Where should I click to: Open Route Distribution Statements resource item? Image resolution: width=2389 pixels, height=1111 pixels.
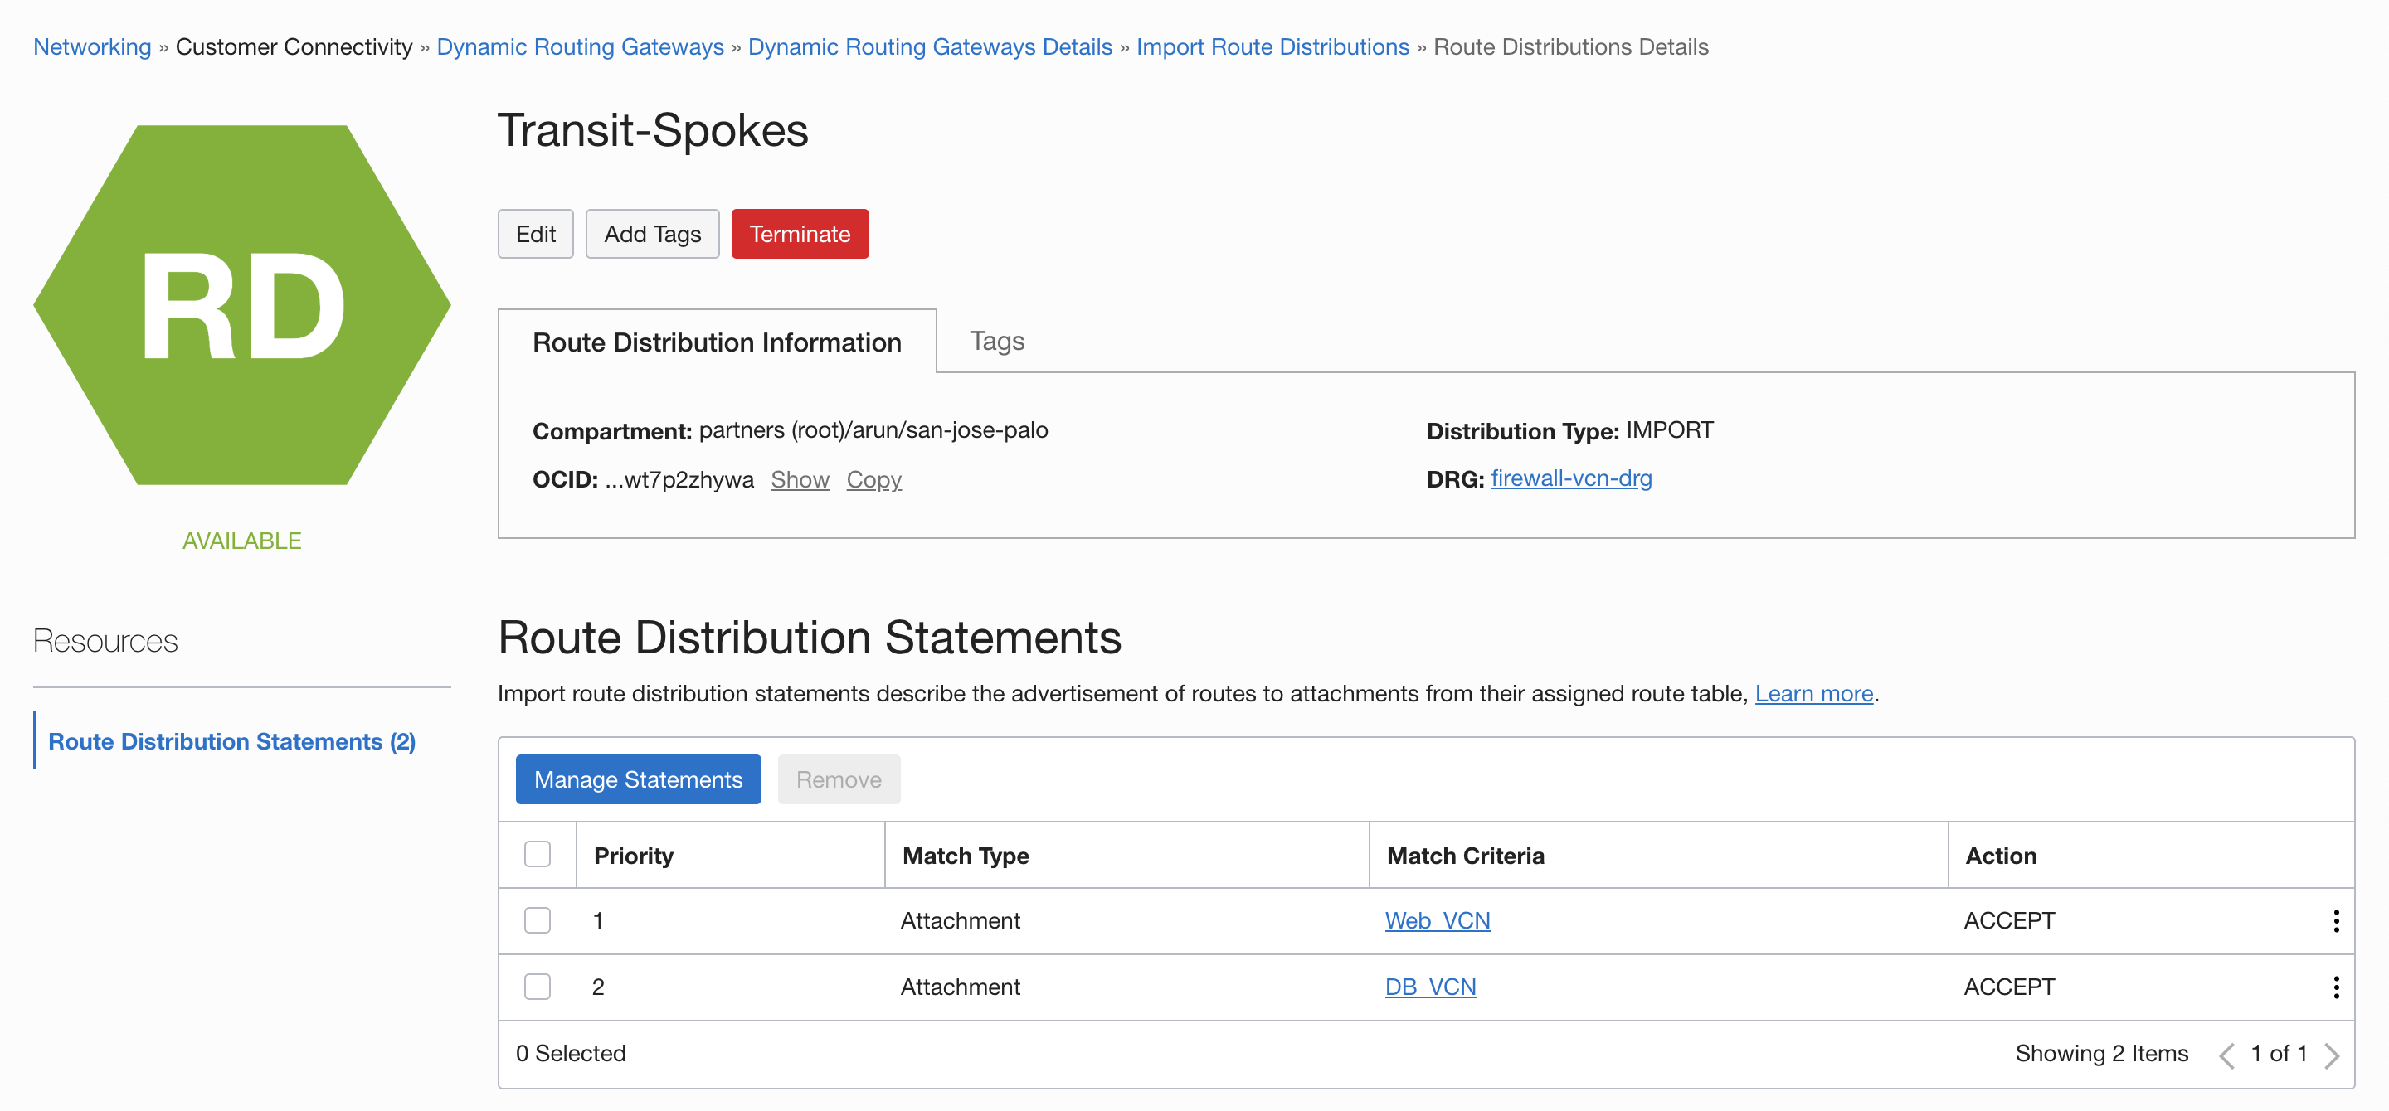(231, 741)
